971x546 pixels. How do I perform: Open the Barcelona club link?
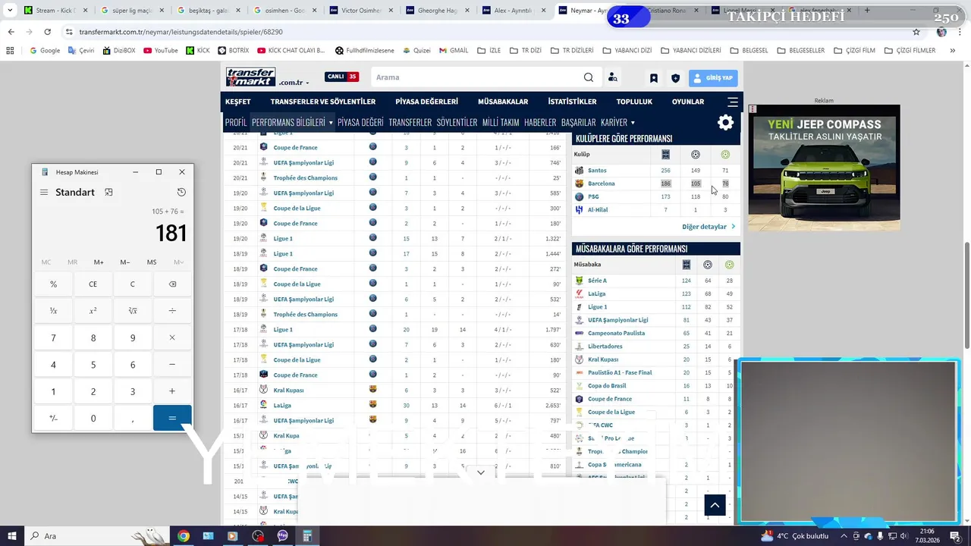pyautogui.click(x=601, y=184)
